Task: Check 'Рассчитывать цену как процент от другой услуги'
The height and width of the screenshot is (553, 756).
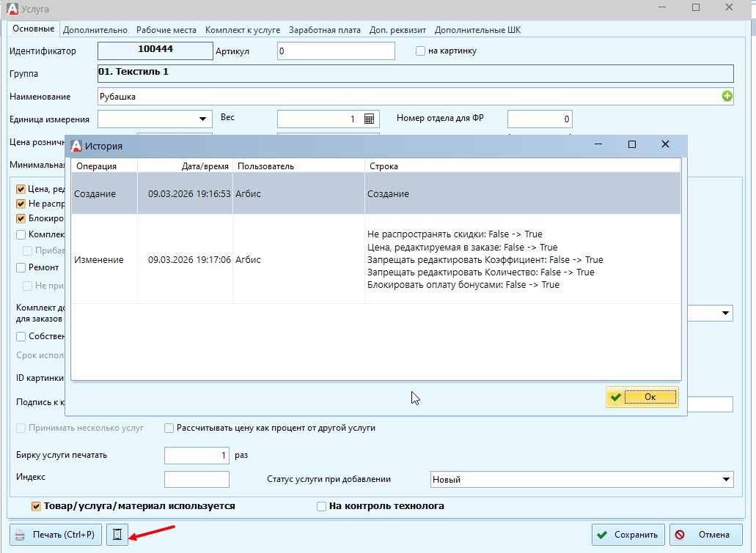Action: (x=169, y=428)
